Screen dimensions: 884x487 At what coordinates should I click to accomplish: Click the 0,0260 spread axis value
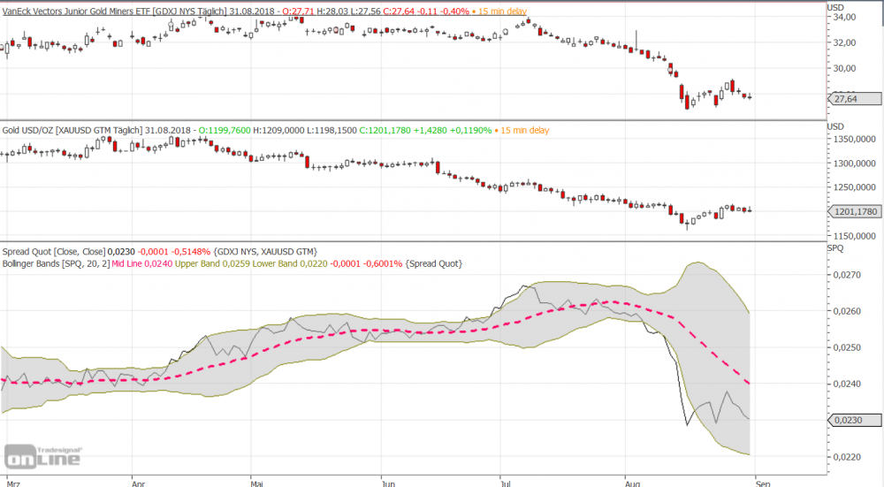[x=848, y=310]
